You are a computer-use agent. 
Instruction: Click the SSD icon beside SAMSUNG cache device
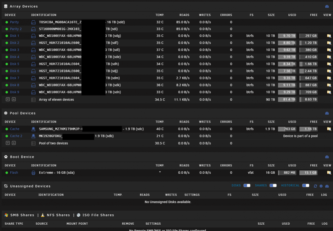tap(33, 129)
